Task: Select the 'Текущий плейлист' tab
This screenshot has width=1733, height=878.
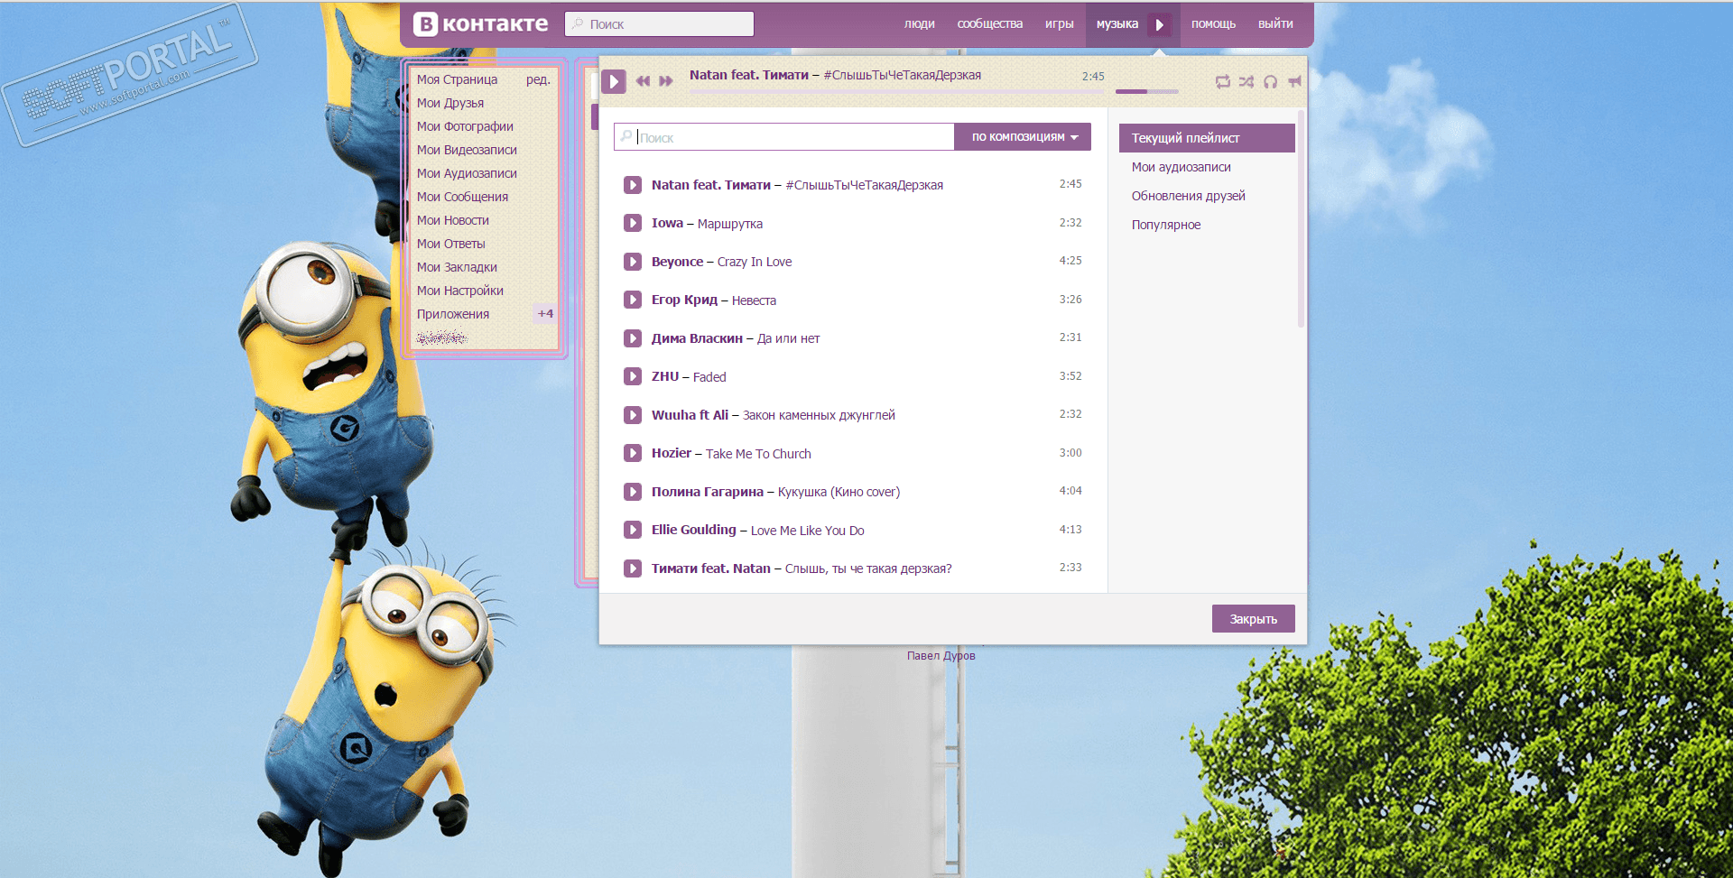Action: tap(1207, 138)
